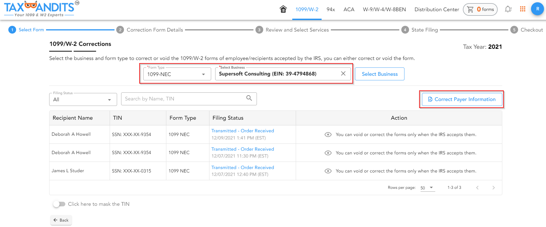Go to step 5 Checkout
Image resolution: width=546 pixels, height=227 pixels.
527,30
